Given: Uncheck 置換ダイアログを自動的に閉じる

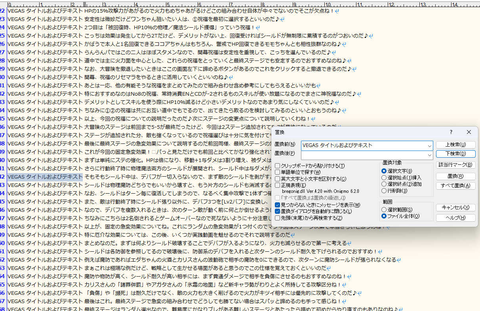Looking at the screenshot, I should click(x=313, y=211).
